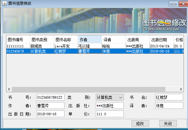This screenshot has height=130, width=188.
Task: Click the 出版社 text field
Action: click(110, 106)
